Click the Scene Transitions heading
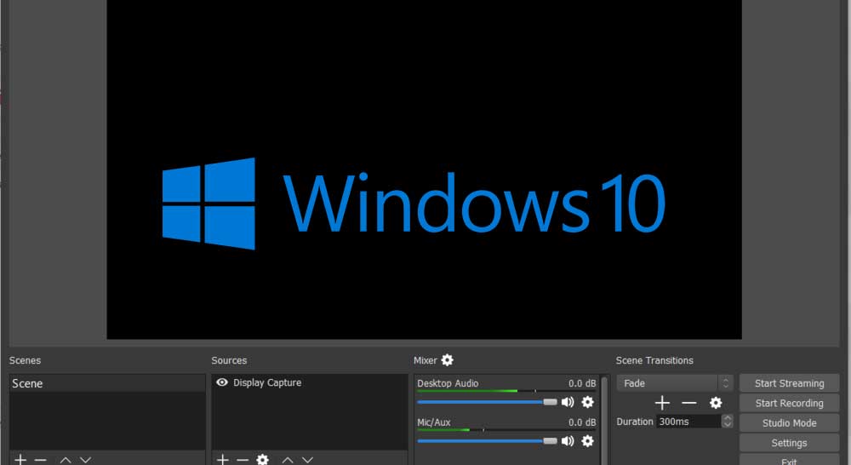Image resolution: width=851 pixels, height=465 pixels. tap(654, 360)
